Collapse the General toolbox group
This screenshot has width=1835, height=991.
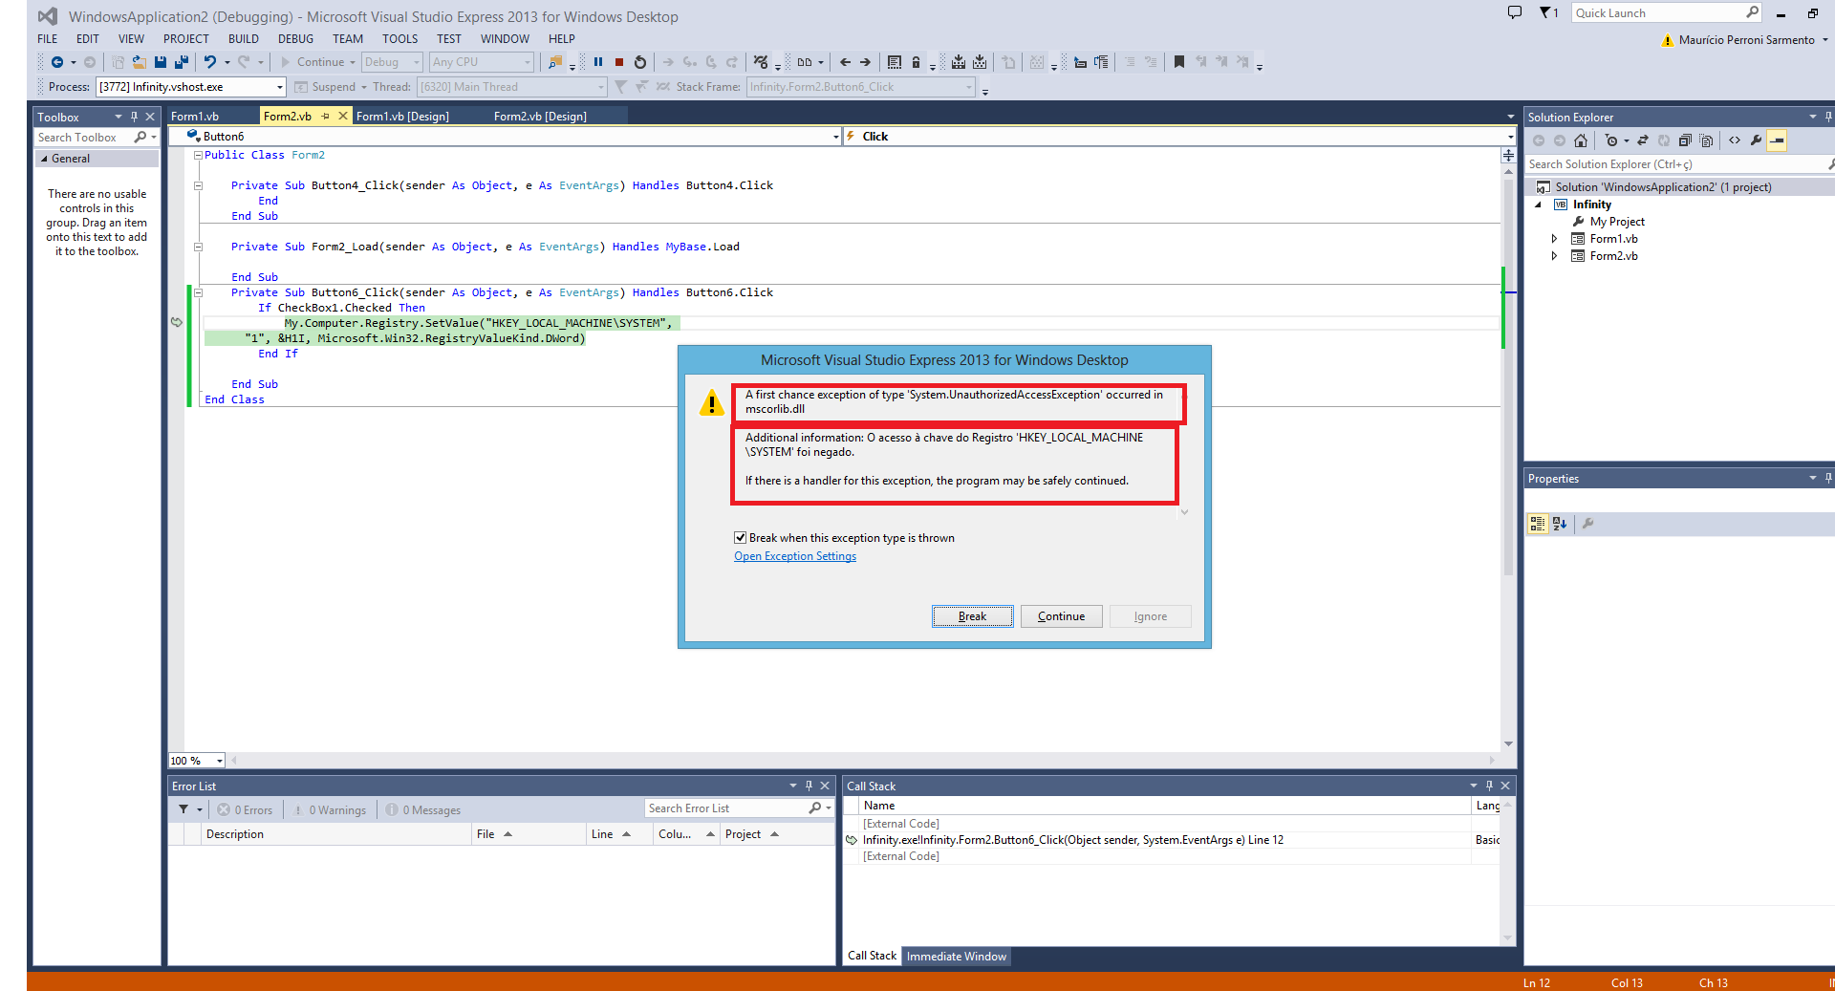(x=44, y=159)
